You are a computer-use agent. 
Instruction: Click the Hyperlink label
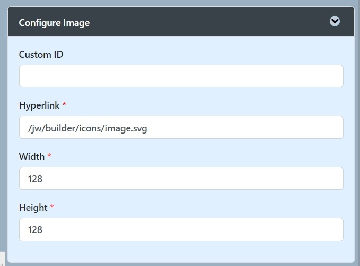pyautogui.click(x=39, y=105)
